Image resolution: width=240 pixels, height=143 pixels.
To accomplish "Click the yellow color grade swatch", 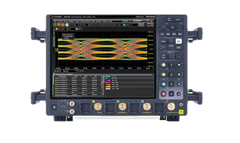I will pyautogui.click(x=108, y=87).
